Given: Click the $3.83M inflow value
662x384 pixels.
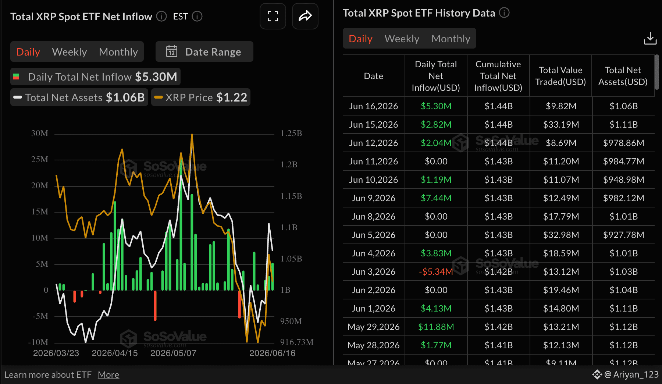Looking at the screenshot, I should click(x=436, y=253).
